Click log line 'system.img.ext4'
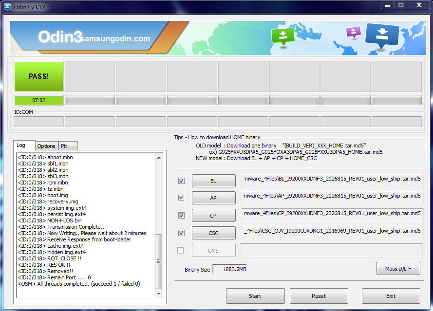 [52, 208]
